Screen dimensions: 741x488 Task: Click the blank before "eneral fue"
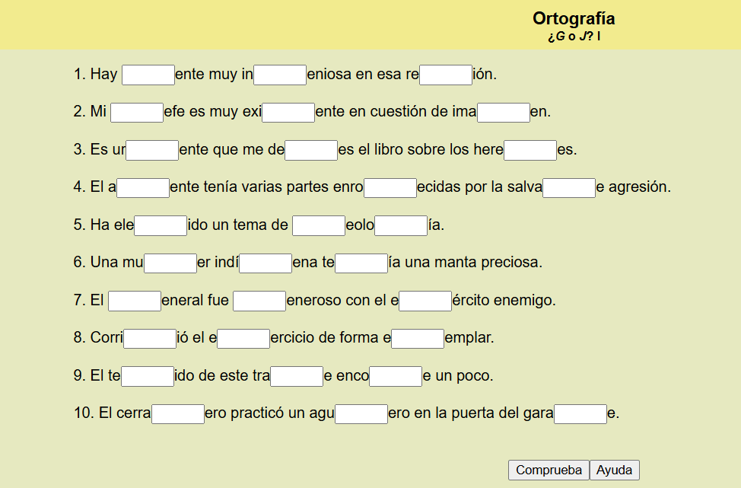tap(135, 301)
